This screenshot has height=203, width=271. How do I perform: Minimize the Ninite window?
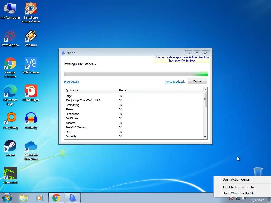(188, 53)
